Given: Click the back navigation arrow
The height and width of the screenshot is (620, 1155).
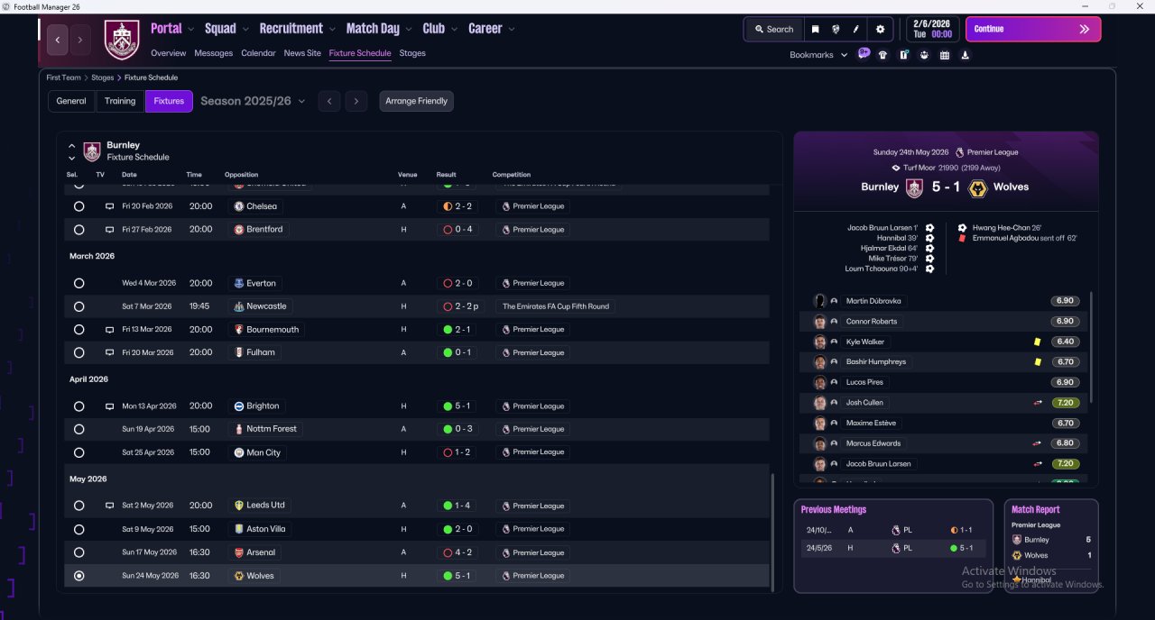Looking at the screenshot, I should pos(58,40).
